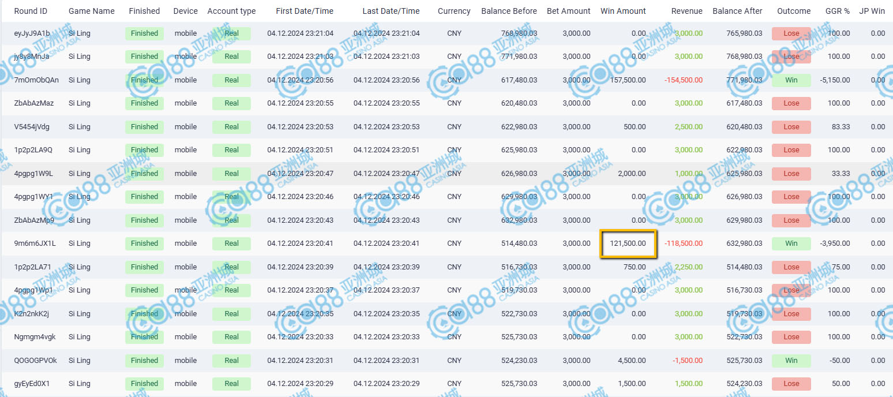This screenshot has height=397, width=893.
Task: Select round ID K2n2nkK2j
Action: pyautogui.click(x=31, y=314)
